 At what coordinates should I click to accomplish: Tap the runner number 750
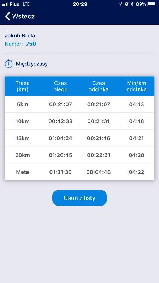coord(31,44)
